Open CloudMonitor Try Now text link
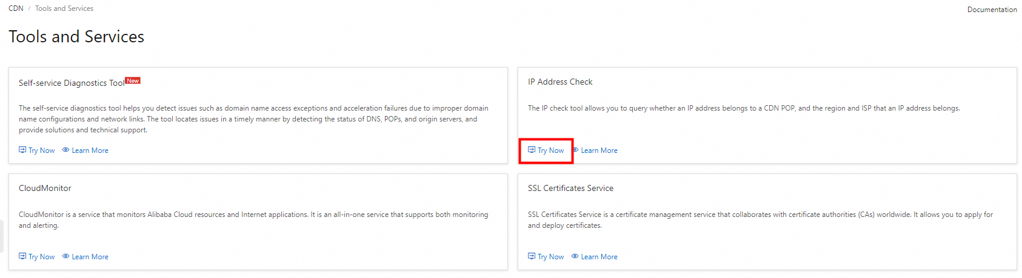This screenshot has height=278, width=1022. pyautogui.click(x=42, y=257)
